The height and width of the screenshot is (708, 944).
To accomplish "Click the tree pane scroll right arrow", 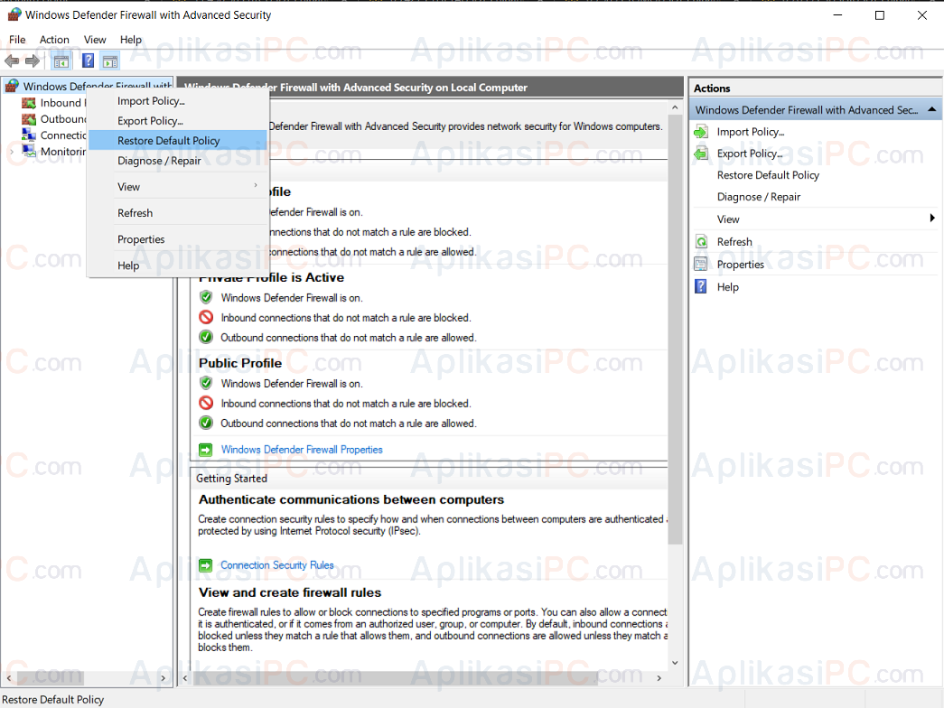I will 164,678.
